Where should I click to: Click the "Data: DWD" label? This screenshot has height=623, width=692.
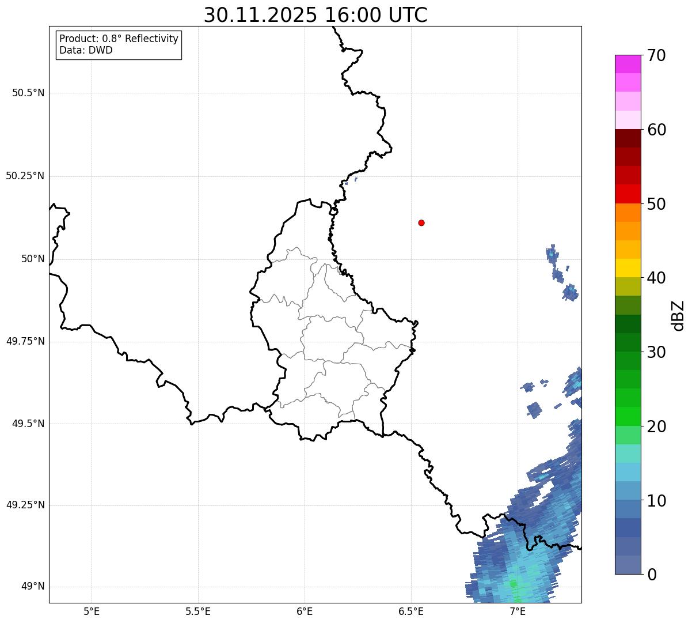click(86, 50)
